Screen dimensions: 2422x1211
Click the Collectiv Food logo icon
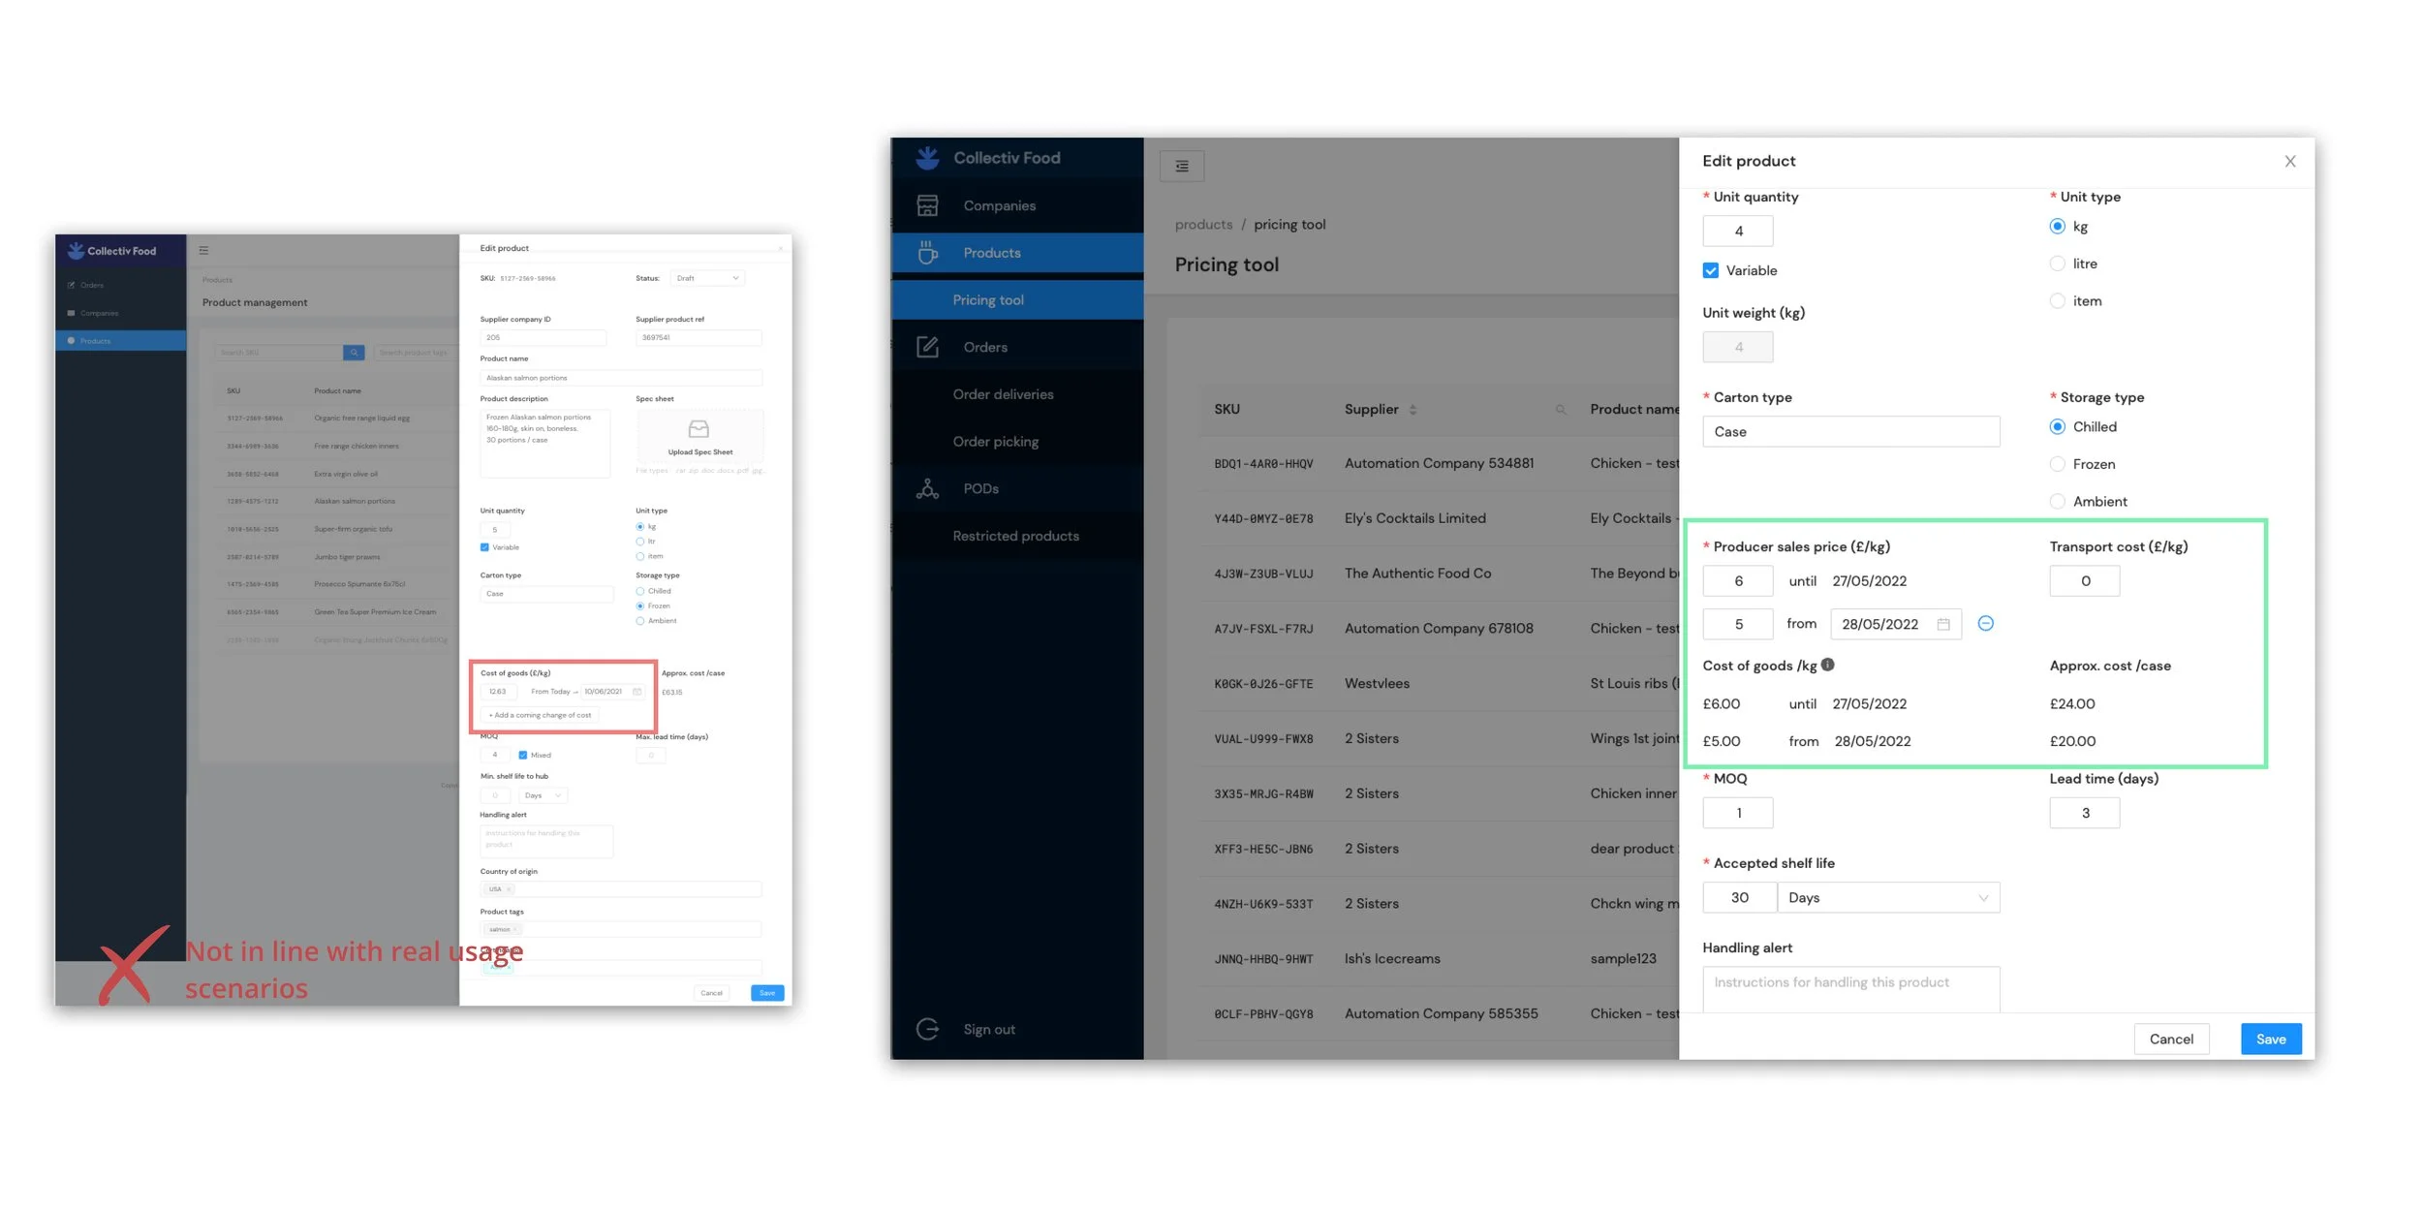[x=927, y=157]
